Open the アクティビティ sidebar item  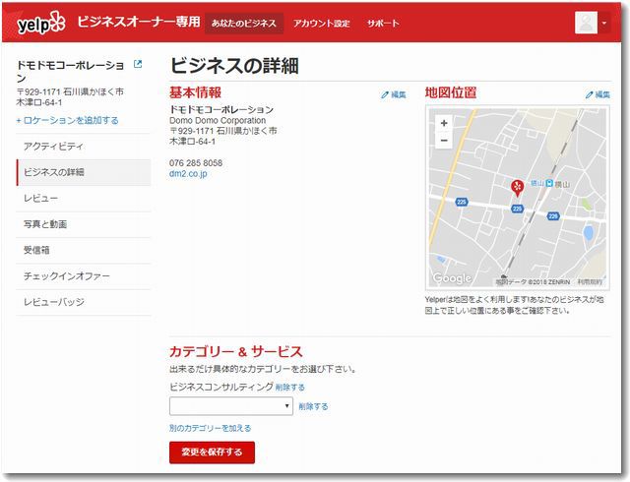[84, 147]
